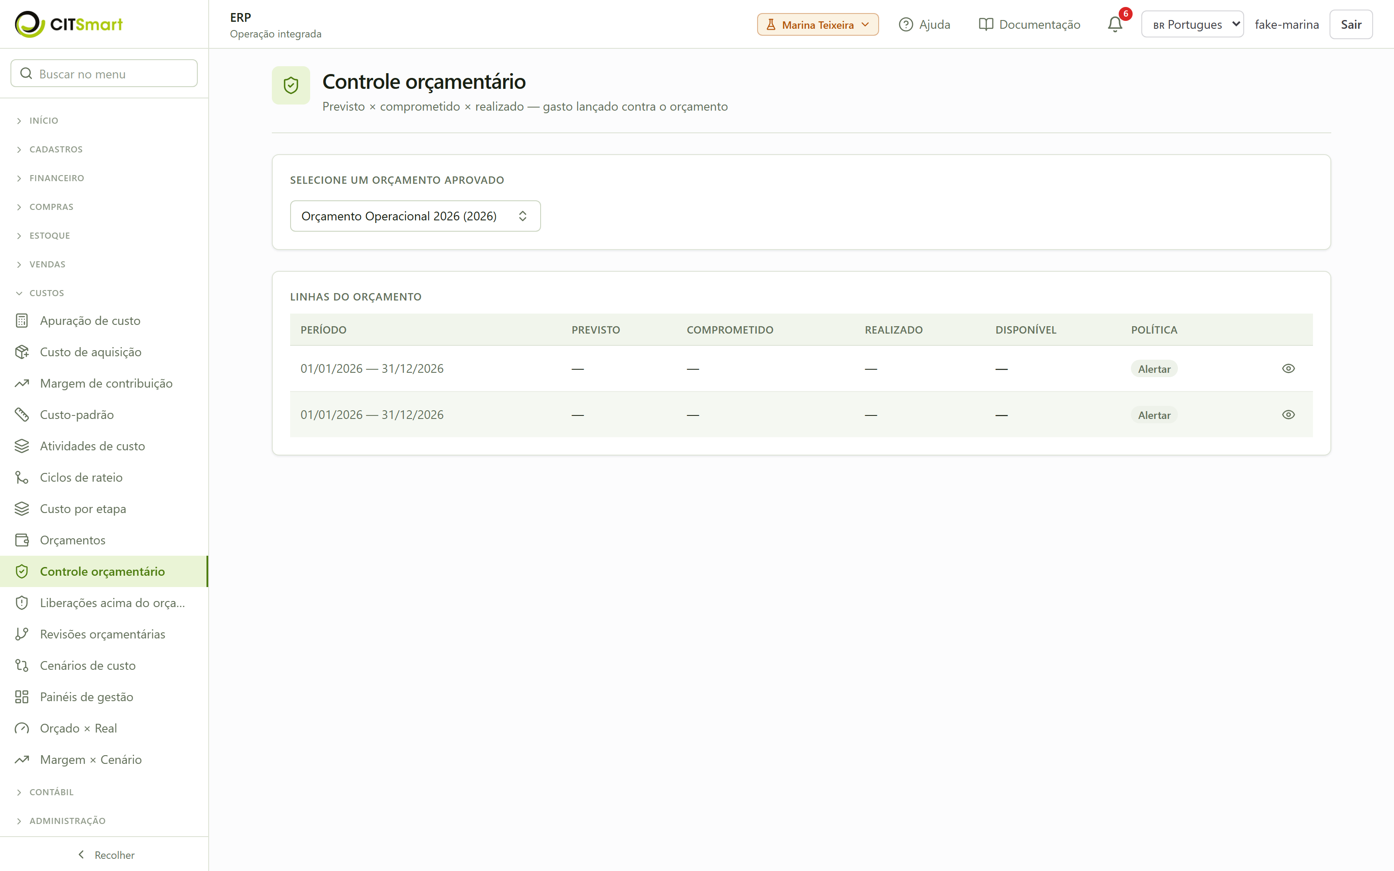Change language from BR Portugues dropdown
The height and width of the screenshot is (871, 1394).
click(1192, 24)
